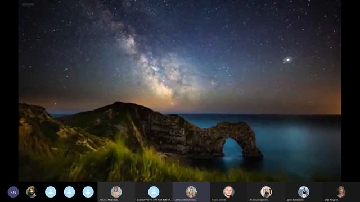Open the +35 additional participants badge
This screenshot has width=360, height=202.
13,192
